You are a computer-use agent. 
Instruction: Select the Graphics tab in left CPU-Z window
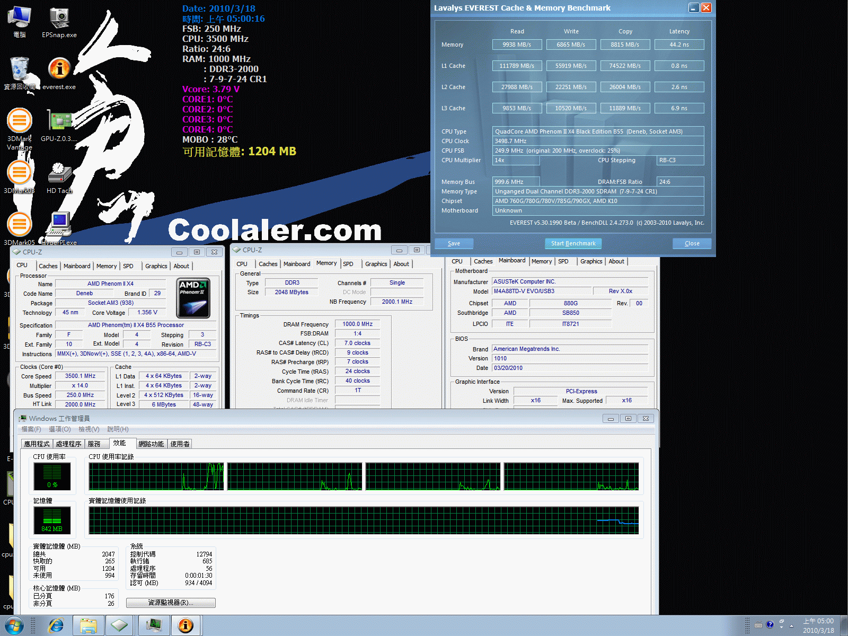point(156,266)
